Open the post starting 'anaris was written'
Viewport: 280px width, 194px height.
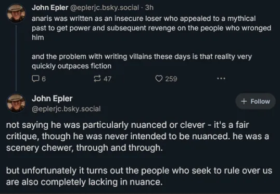(x=151, y=28)
